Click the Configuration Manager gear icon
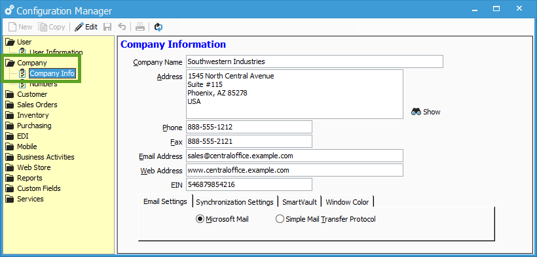 [9, 10]
